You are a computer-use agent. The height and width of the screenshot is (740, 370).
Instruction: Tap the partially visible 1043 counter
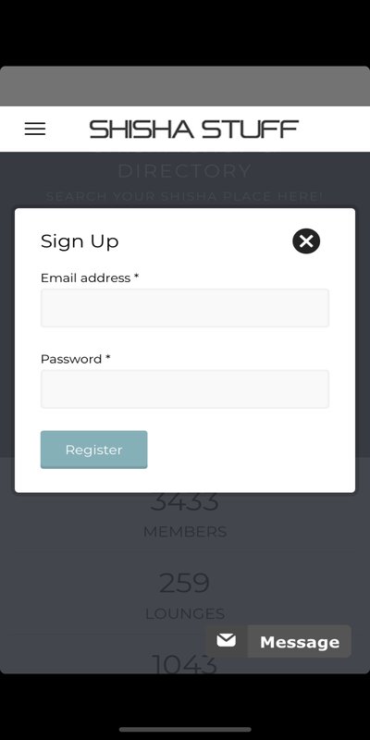pos(184,663)
